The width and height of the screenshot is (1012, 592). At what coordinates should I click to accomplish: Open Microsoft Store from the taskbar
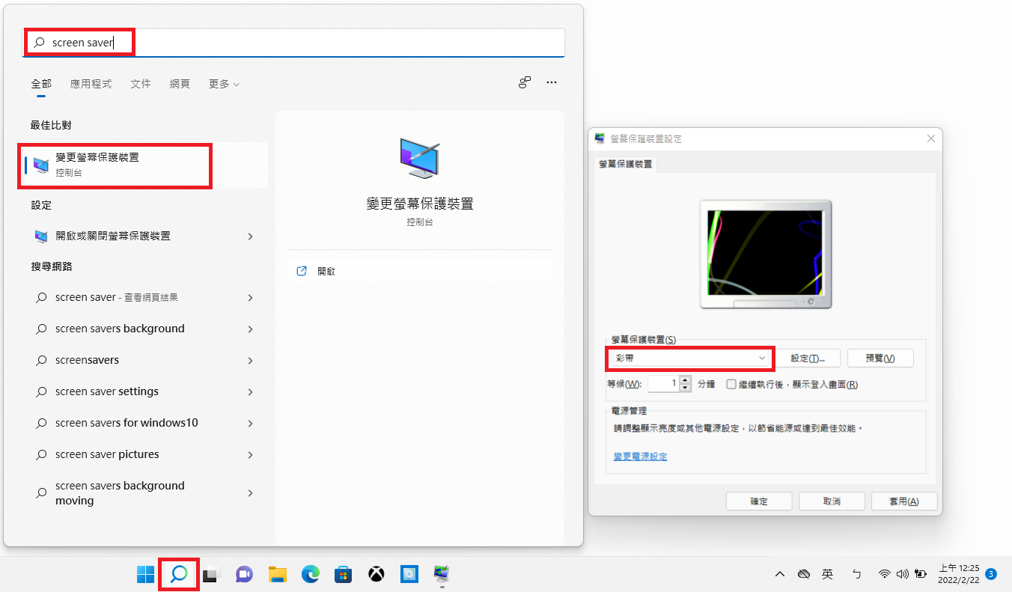point(344,574)
